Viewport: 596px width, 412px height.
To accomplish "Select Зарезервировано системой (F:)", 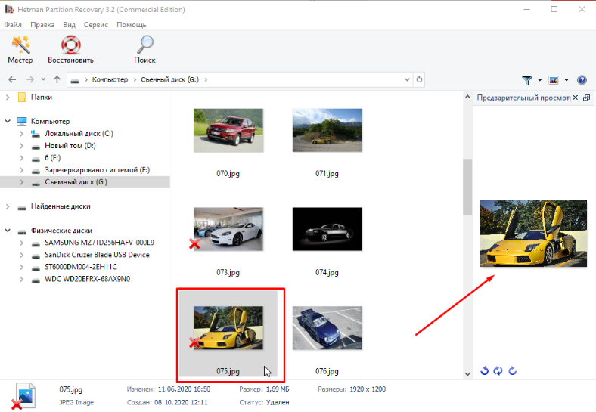I will (98, 170).
